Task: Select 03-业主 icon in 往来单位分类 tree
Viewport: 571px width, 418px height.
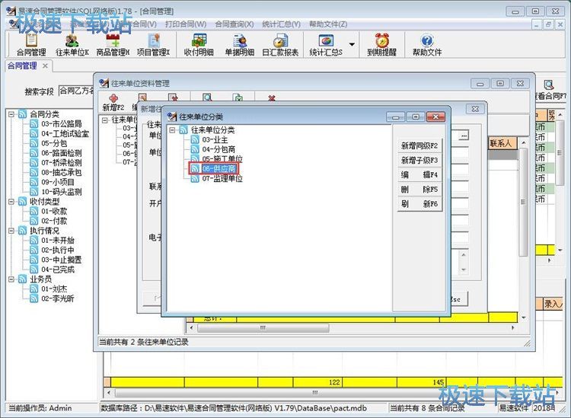Action: point(195,140)
